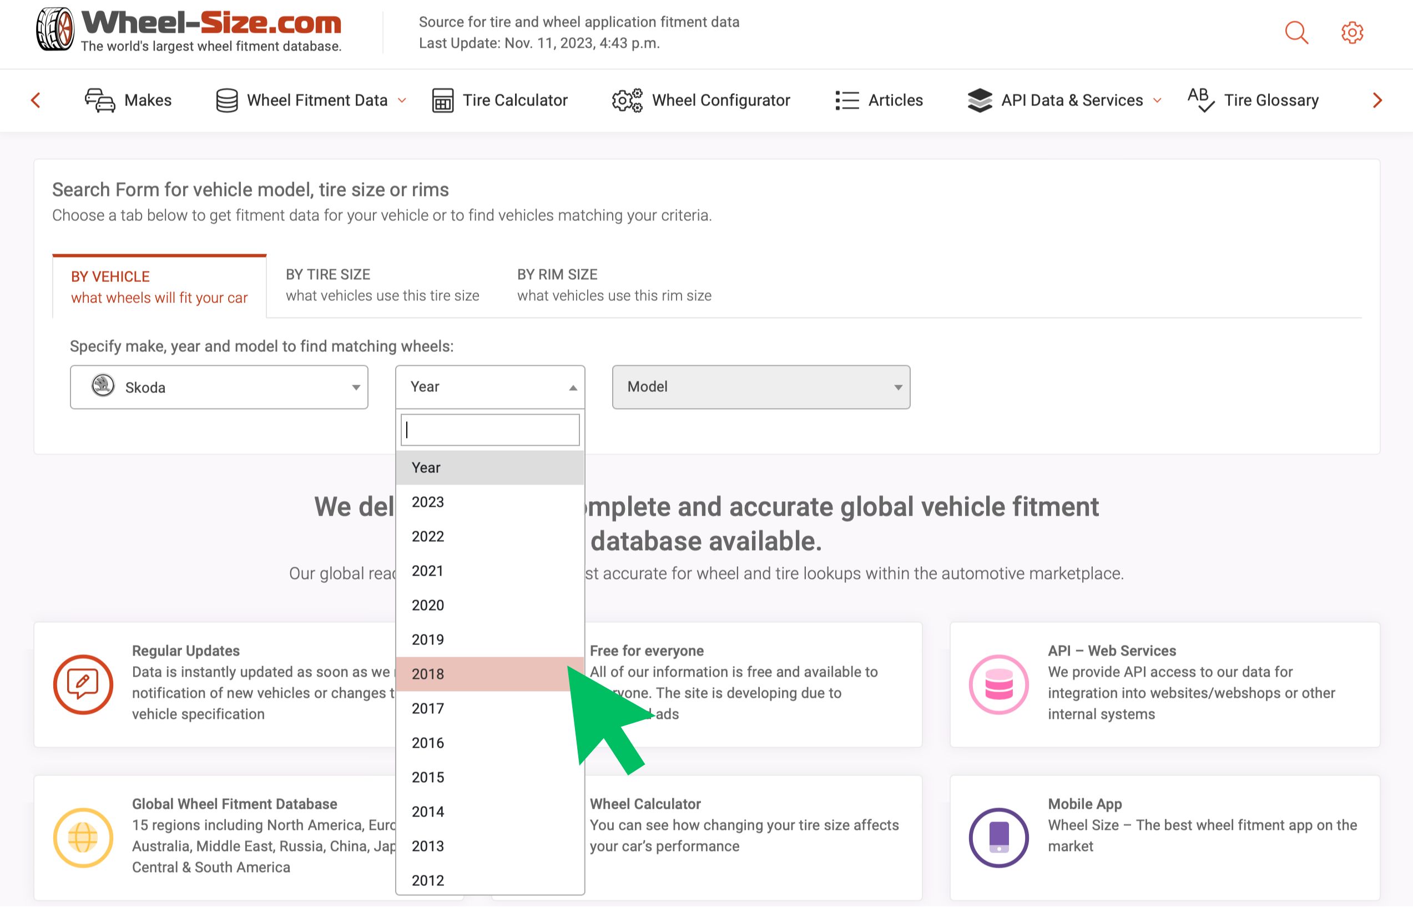Screen dimensions: 1413x907
Task: Select year 2020
Action: [x=490, y=605]
